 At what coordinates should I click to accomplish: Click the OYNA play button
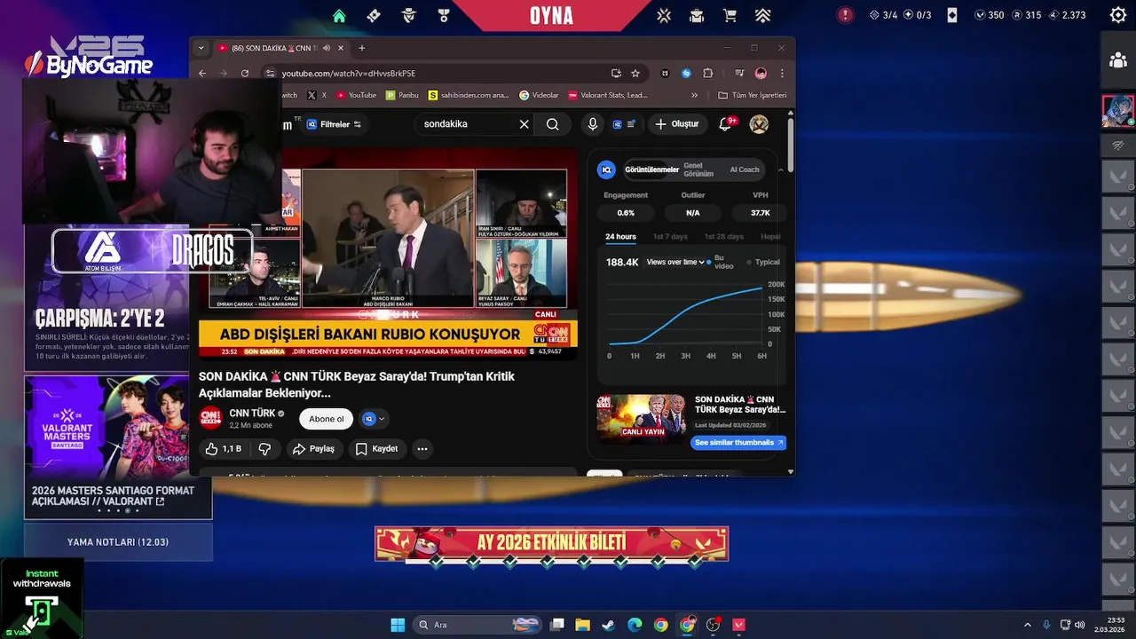[x=551, y=15]
